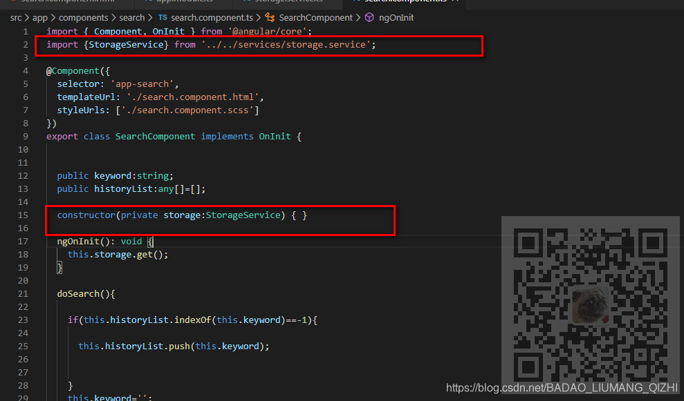Click the 'keyword' property on line 12
Image resolution: width=684 pixels, height=401 pixels.
click(113, 176)
